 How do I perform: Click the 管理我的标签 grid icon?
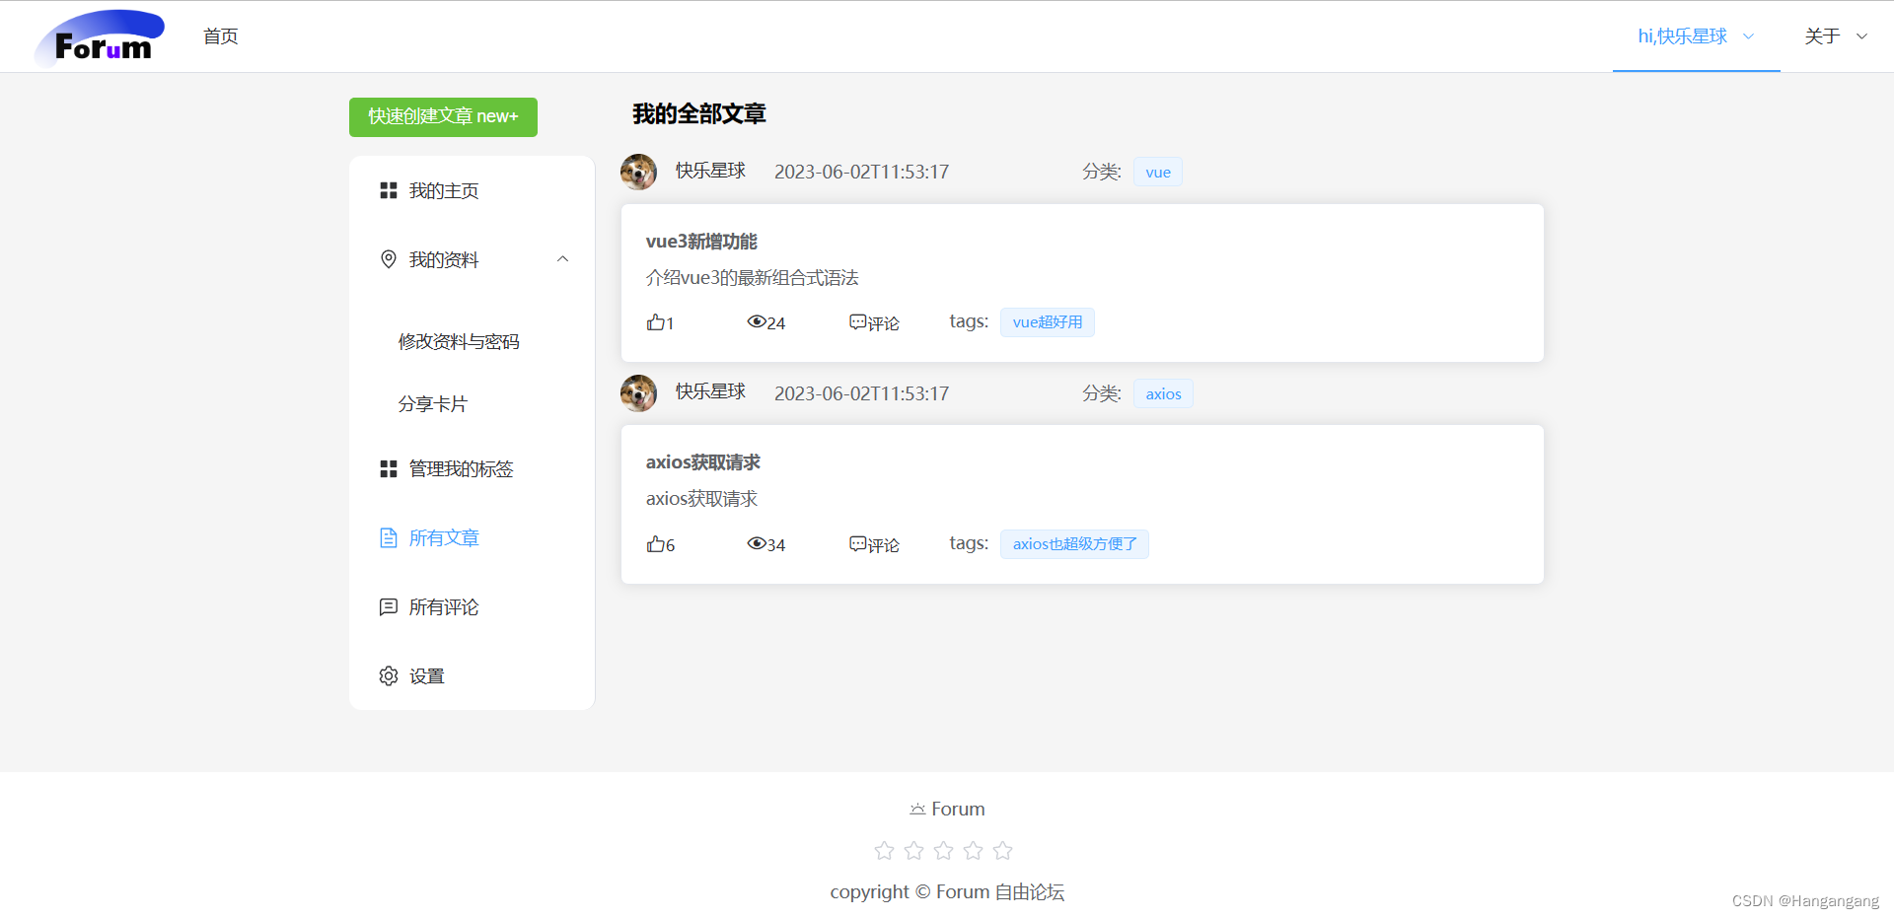388,468
